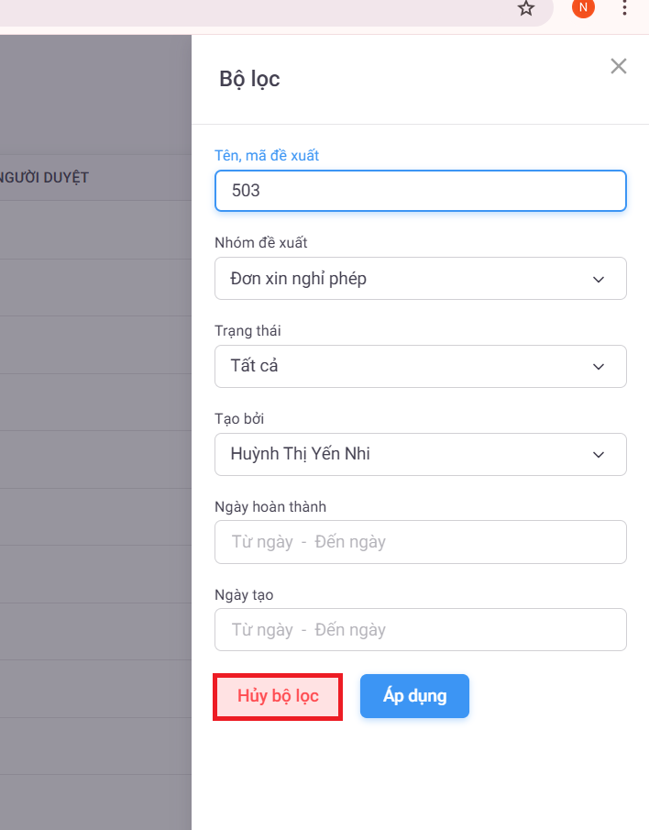Image resolution: width=649 pixels, height=830 pixels.
Task: Click the chevron arrow in Nhóm đề xuất
Action: pyautogui.click(x=599, y=279)
